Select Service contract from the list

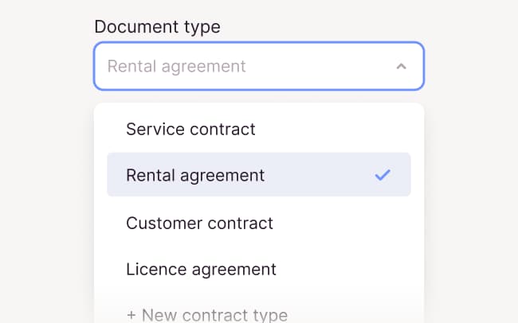point(190,129)
